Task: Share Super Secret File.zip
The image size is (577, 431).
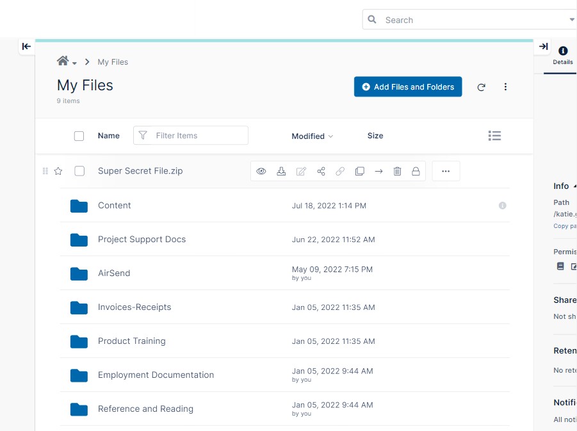Action: coord(321,171)
